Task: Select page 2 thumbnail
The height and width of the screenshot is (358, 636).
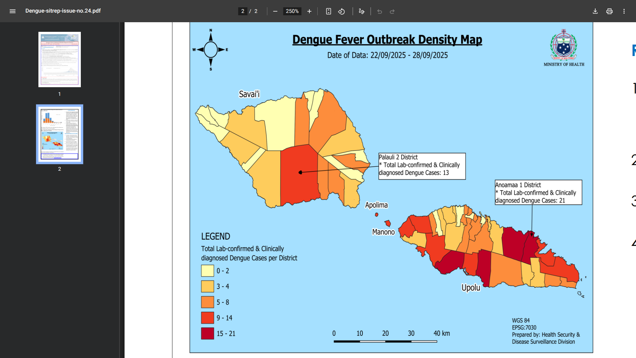Action: point(60,134)
